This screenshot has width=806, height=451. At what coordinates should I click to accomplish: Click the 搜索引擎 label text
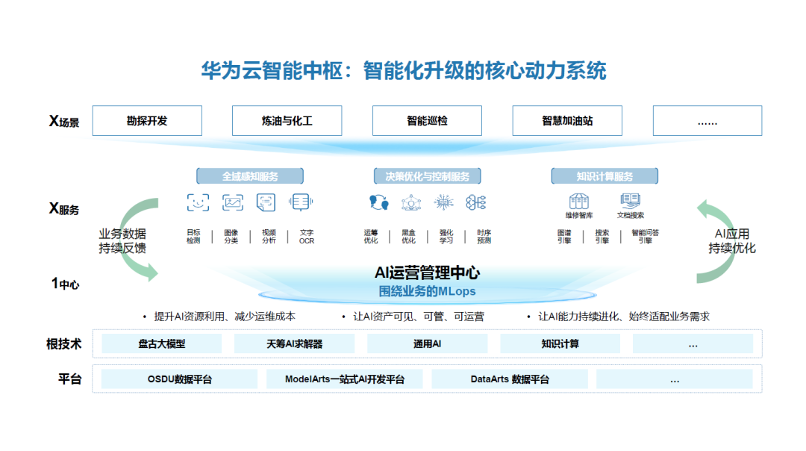pos(602,237)
